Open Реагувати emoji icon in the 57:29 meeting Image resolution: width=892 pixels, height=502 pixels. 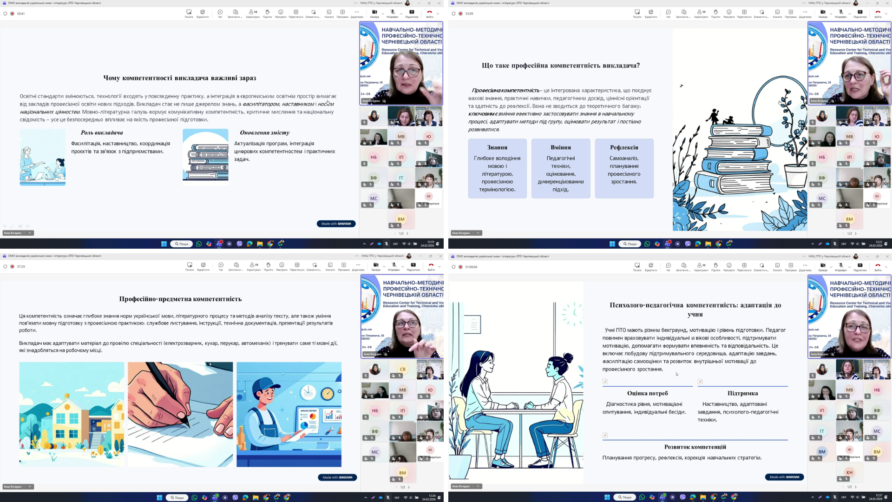click(x=282, y=265)
